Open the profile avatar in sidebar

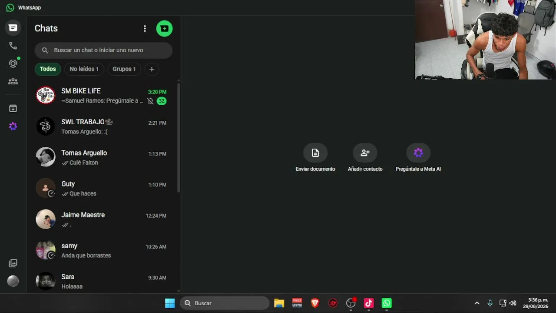pyautogui.click(x=13, y=281)
